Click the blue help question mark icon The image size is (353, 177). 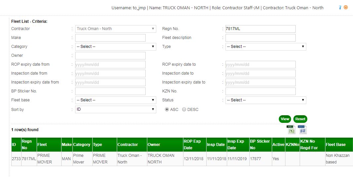(340, 8)
